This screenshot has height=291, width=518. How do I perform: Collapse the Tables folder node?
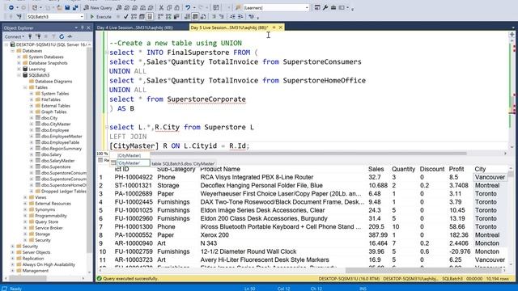25,87
